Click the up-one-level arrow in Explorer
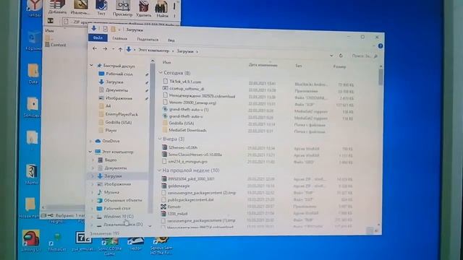Viewport: 463px width, 260px height. pyautogui.click(x=120, y=50)
